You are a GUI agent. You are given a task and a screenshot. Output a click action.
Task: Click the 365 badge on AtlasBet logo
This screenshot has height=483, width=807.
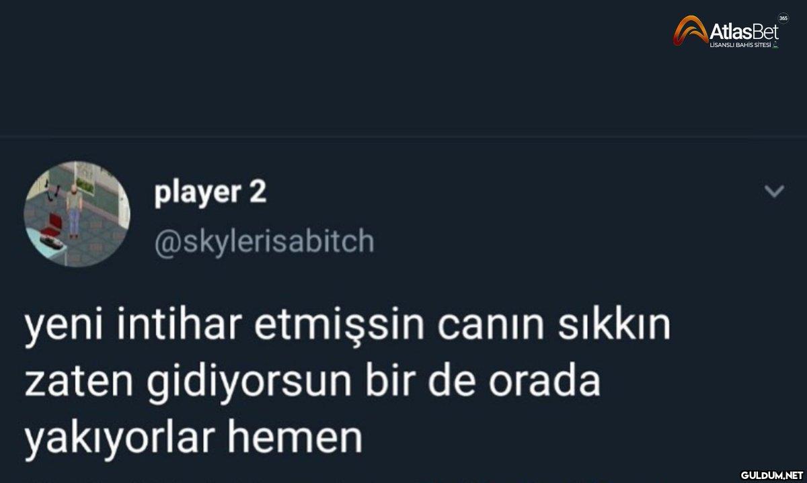coord(782,18)
